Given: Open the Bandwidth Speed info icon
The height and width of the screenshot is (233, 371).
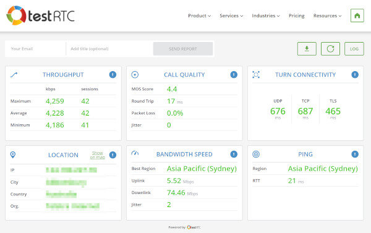Looking at the screenshot, I should coord(234,155).
